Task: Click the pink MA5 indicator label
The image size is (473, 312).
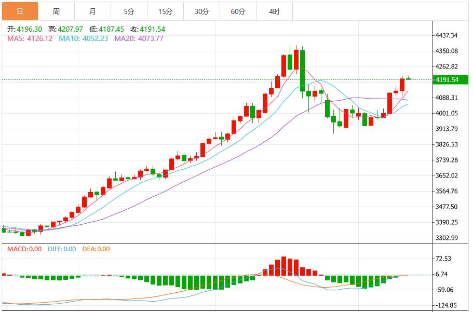Action: (x=21, y=37)
